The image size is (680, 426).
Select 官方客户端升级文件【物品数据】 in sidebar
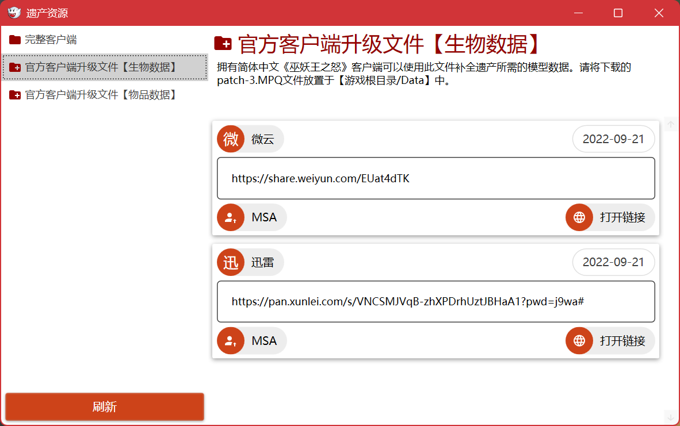(105, 95)
